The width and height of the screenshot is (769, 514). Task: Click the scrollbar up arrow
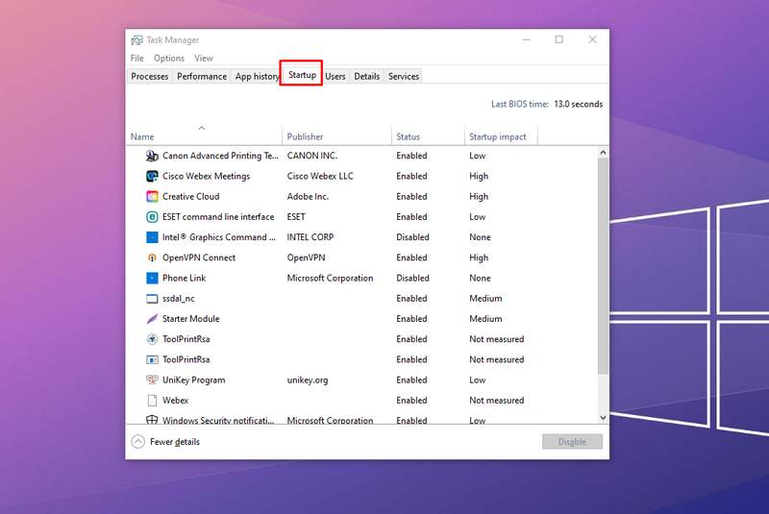click(603, 153)
